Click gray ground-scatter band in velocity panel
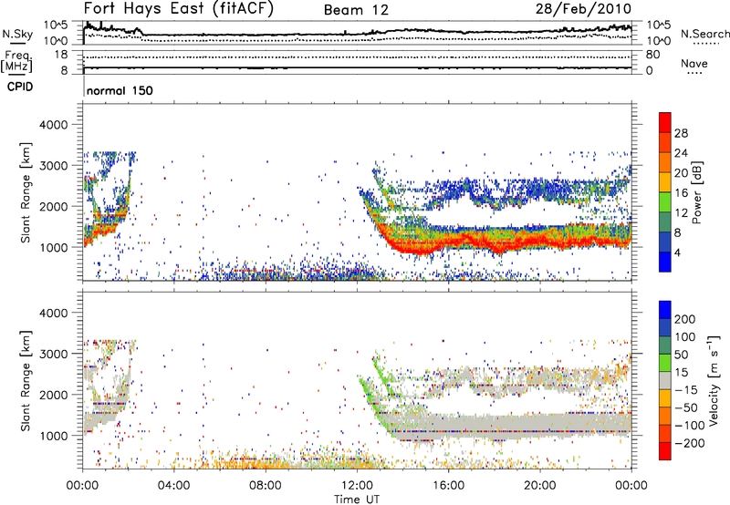The height and width of the screenshot is (505, 730). pyautogui.click(x=512, y=426)
